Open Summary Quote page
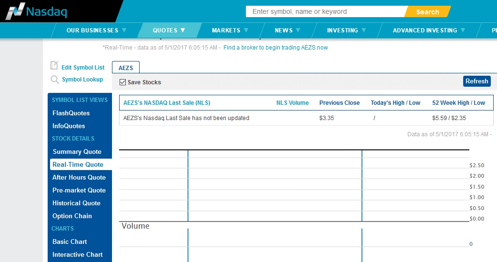Screen dimensions: 497x262 click(x=77, y=152)
